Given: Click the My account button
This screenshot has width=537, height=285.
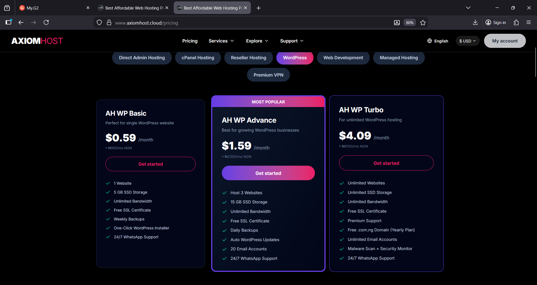Looking at the screenshot, I should click(x=505, y=41).
